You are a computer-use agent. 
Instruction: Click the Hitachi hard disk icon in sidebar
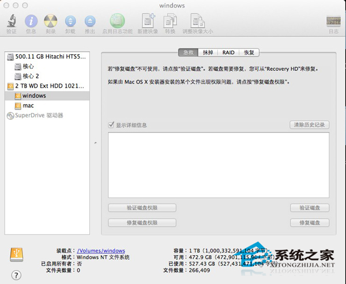tap(10, 56)
